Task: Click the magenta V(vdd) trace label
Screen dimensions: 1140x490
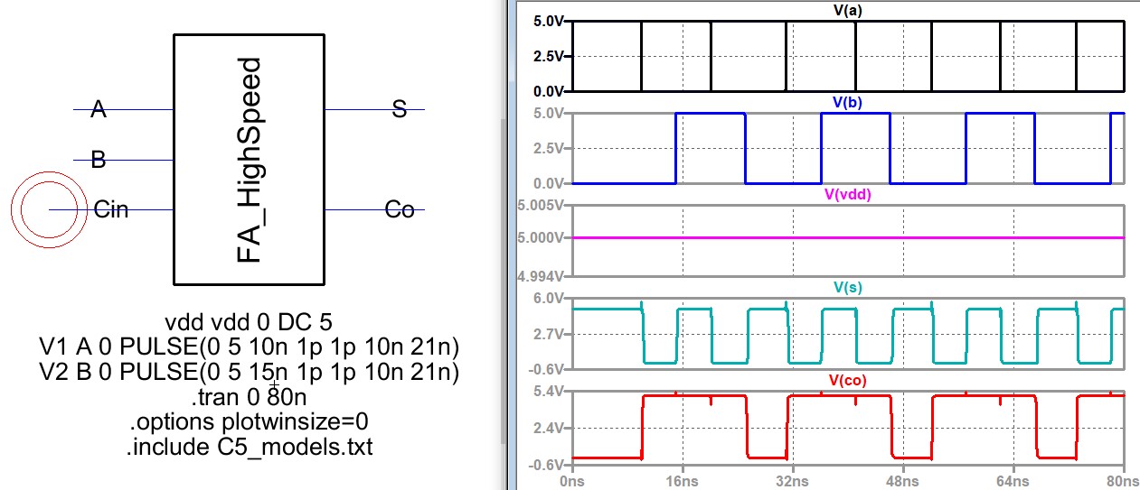Action: (847, 194)
